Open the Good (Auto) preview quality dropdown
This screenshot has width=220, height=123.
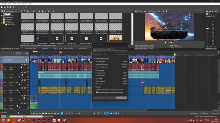coord(152,11)
